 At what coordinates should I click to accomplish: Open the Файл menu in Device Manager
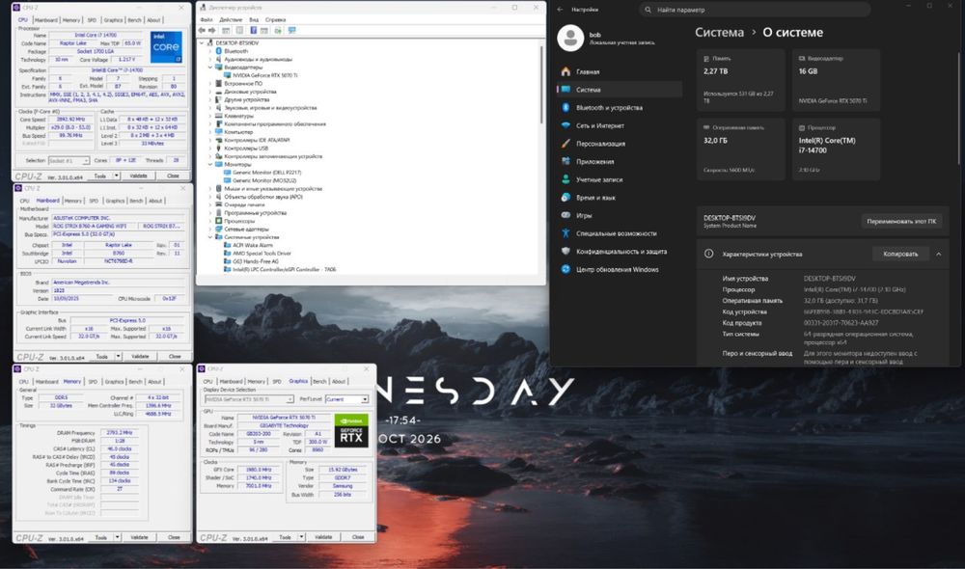(x=207, y=19)
